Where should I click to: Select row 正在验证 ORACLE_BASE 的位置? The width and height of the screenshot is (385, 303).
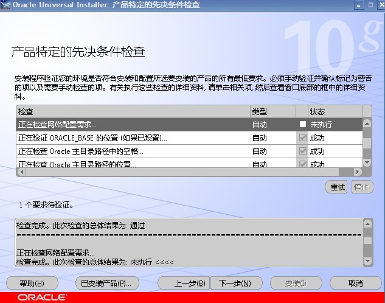[189, 138]
